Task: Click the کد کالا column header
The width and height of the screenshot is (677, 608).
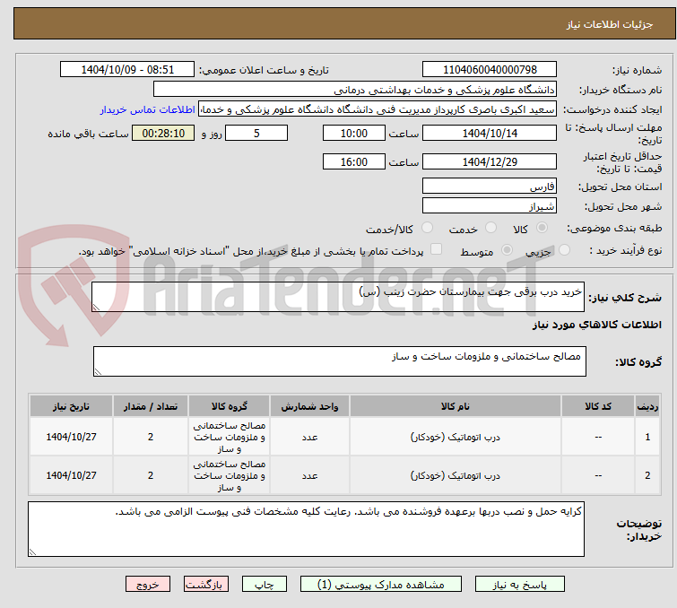Action: (597, 406)
